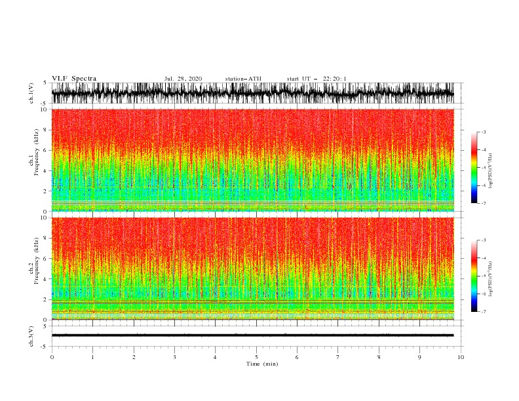Click the ch.2 colorbar tick "-6"
Viewport: 519px width, 401px height.
coord(483,294)
